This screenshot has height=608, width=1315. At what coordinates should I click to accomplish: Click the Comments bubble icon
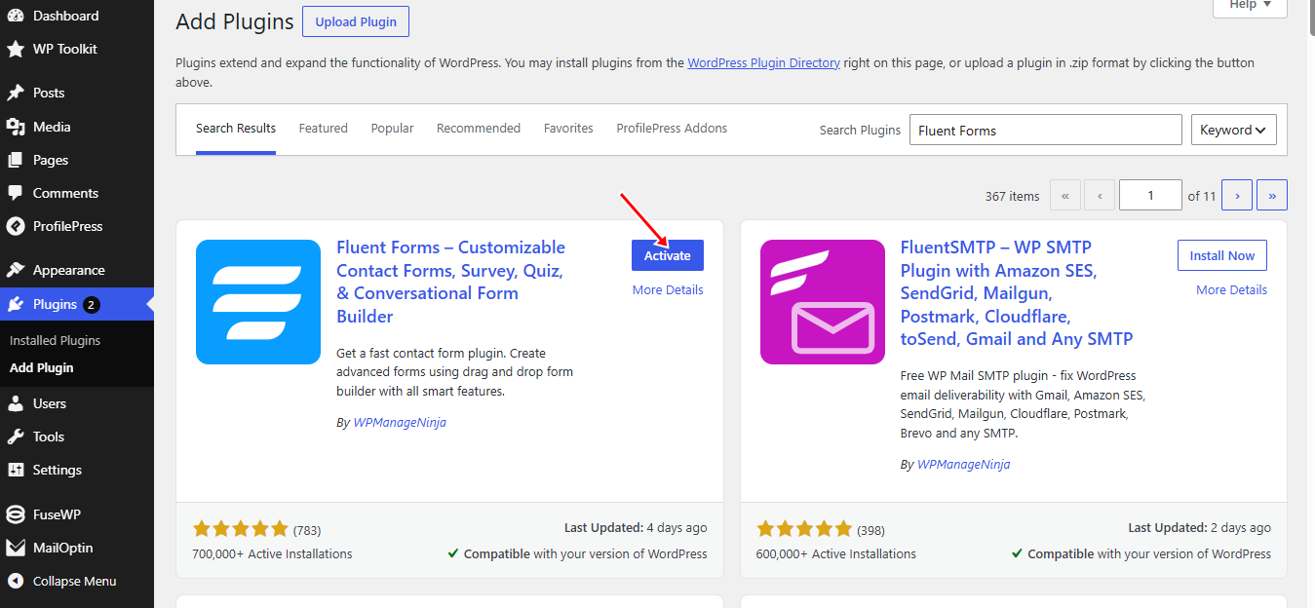(16, 193)
